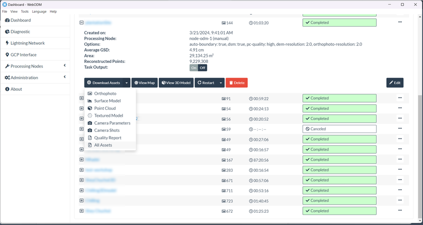
Task: Open the Help menu
Action: [53, 11]
